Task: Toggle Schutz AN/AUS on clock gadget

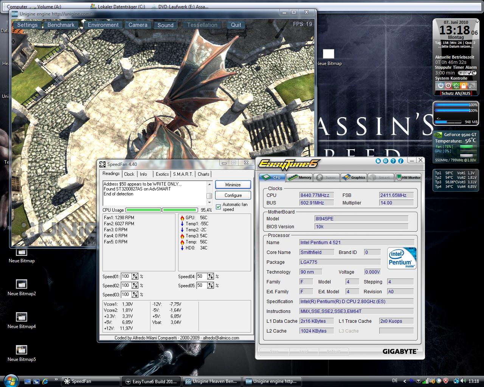Action: [456, 93]
